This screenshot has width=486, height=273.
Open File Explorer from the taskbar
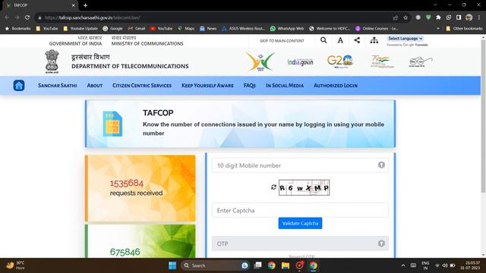286,265
